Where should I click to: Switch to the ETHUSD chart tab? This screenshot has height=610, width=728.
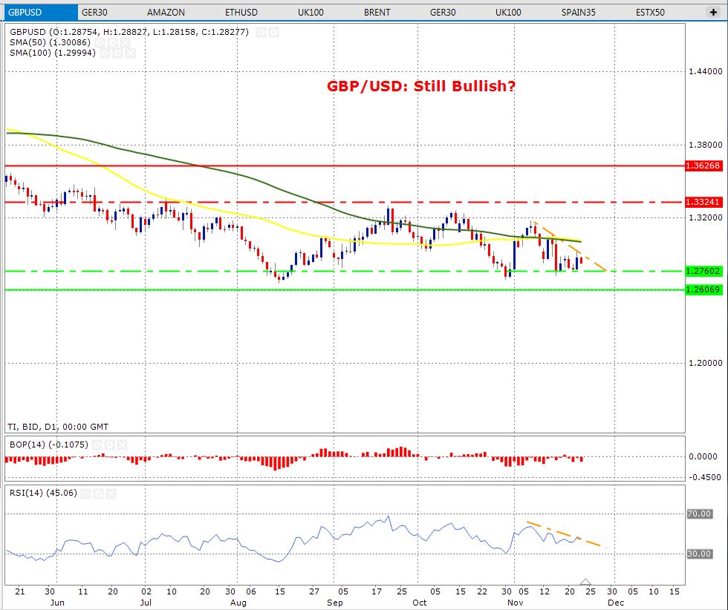point(241,13)
